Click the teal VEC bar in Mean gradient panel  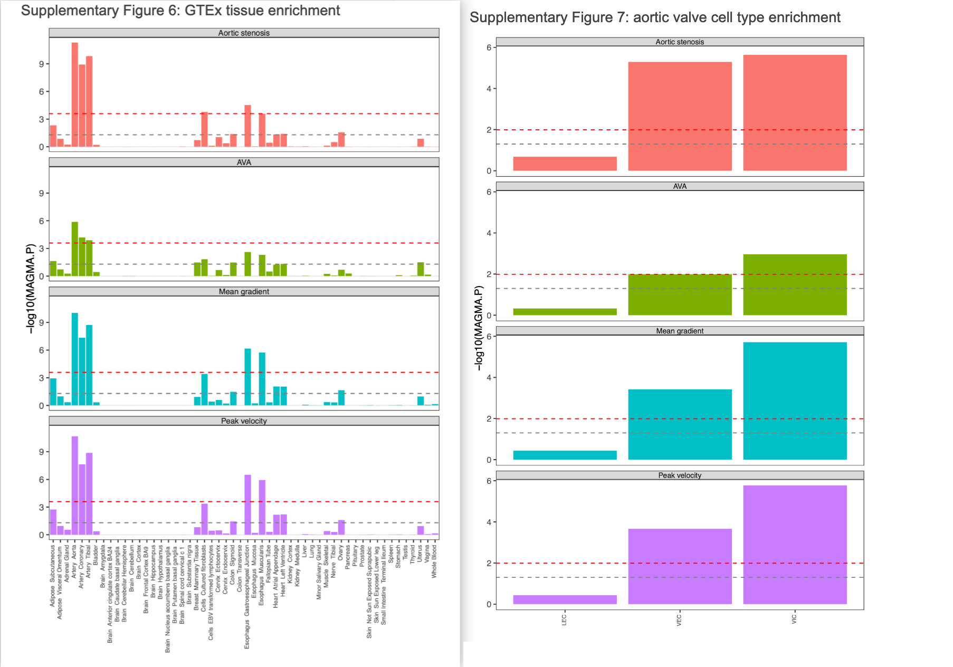[x=680, y=424]
